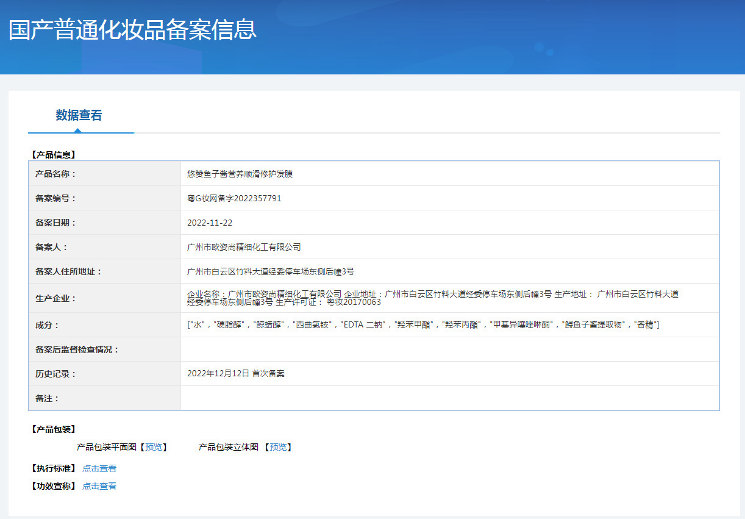Click the 备案人住所地址 address value

[271, 271]
